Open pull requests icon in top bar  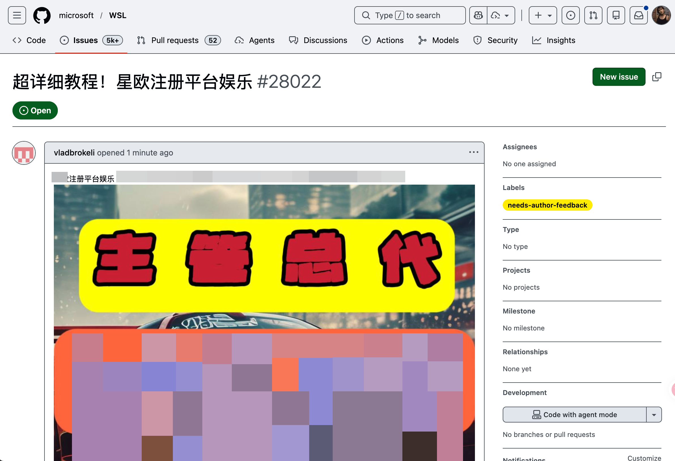593,15
